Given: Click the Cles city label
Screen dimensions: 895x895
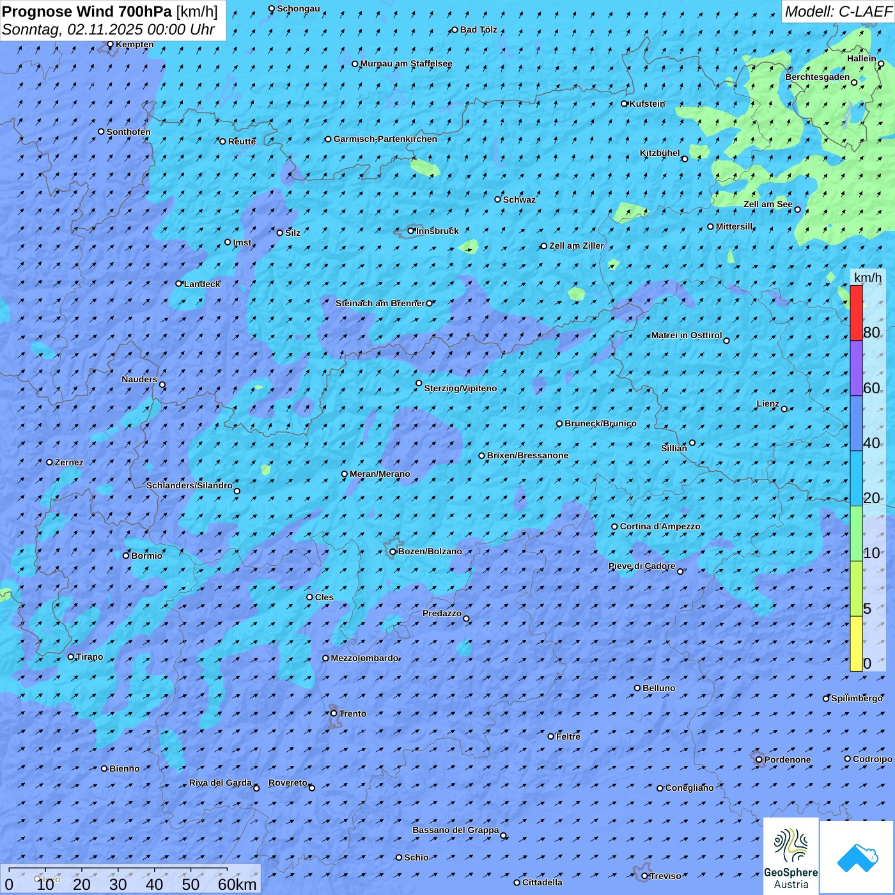Looking at the screenshot, I should (x=324, y=597).
